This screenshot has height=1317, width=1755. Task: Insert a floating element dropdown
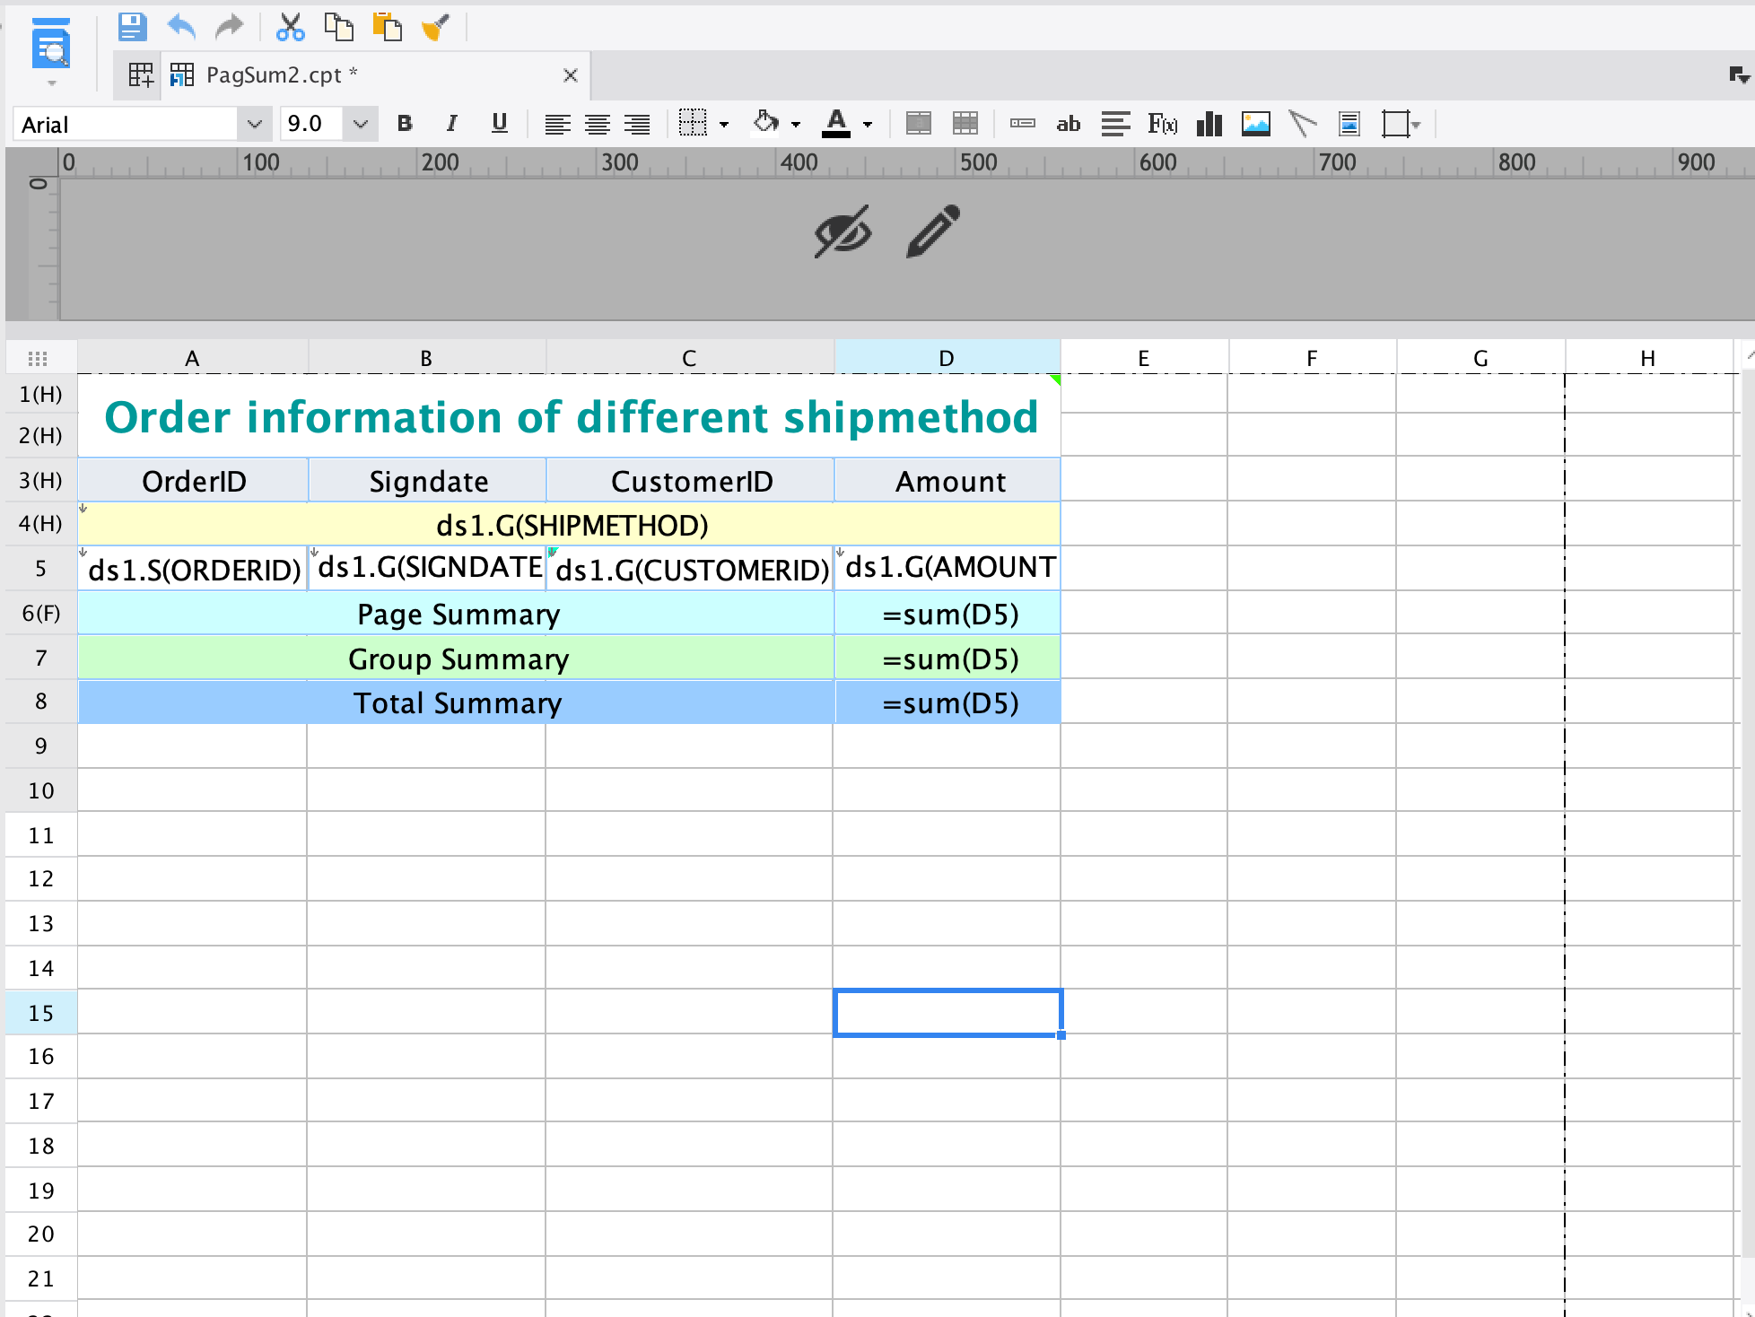[x=1401, y=124]
